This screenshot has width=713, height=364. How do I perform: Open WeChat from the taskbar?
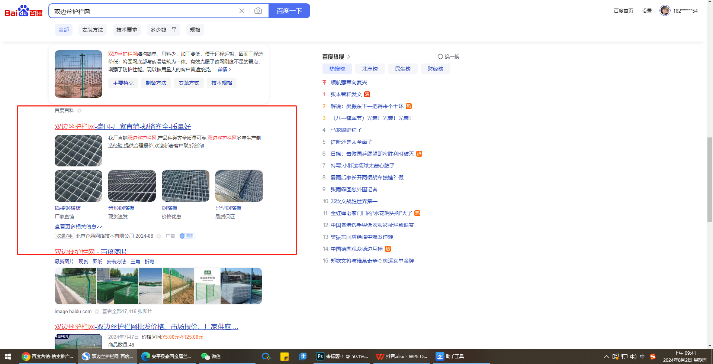click(x=211, y=357)
